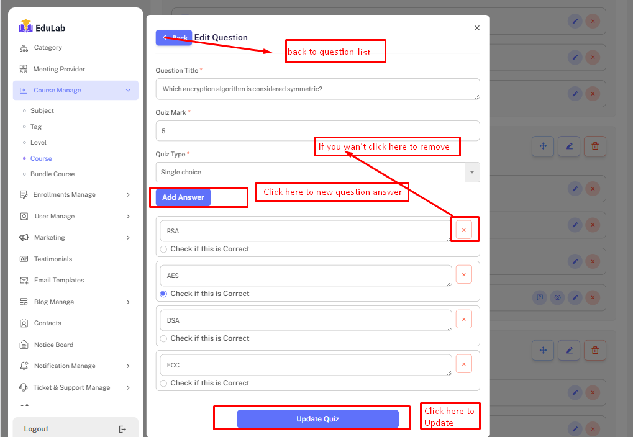Viewport: 633px width, 437px height.
Task: Mark ECC as the correct answer
Action: tap(163, 383)
